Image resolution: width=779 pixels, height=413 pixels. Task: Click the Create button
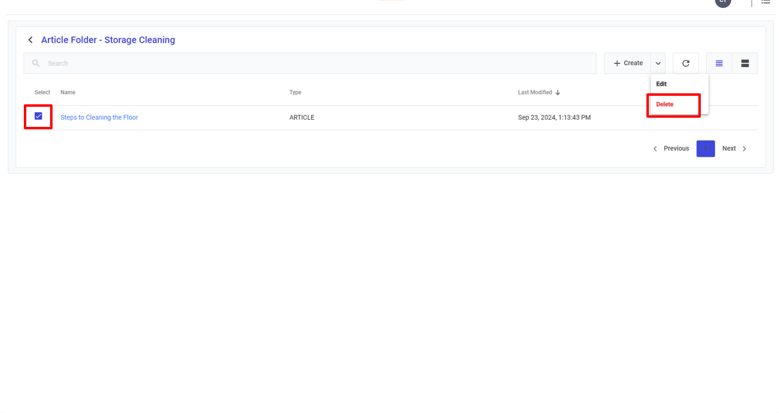(628, 63)
